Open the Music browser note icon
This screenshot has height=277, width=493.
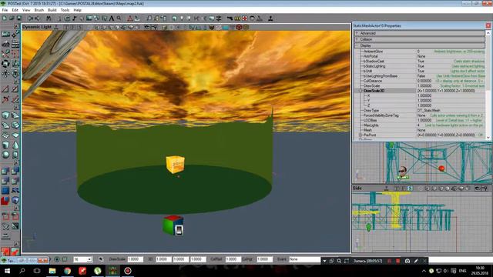(75, 18)
